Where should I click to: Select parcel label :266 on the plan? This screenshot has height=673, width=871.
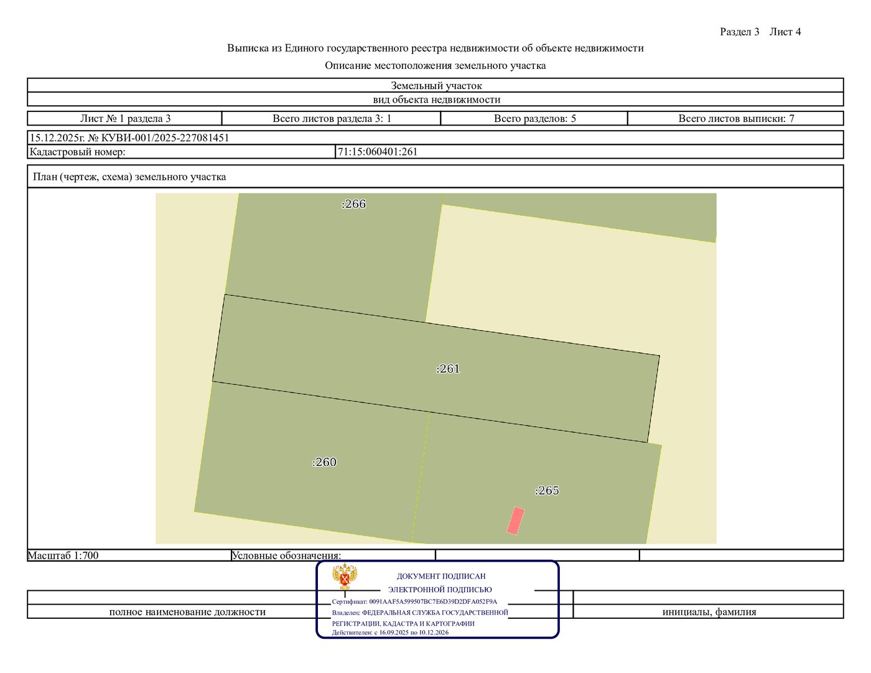click(353, 204)
